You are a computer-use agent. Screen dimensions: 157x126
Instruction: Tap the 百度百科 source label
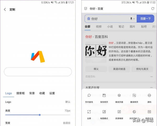90,76
